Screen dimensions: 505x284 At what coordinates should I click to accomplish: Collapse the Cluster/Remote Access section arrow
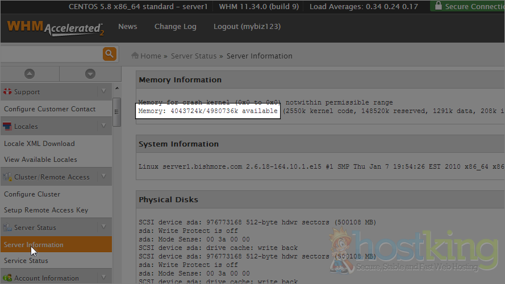tap(103, 177)
